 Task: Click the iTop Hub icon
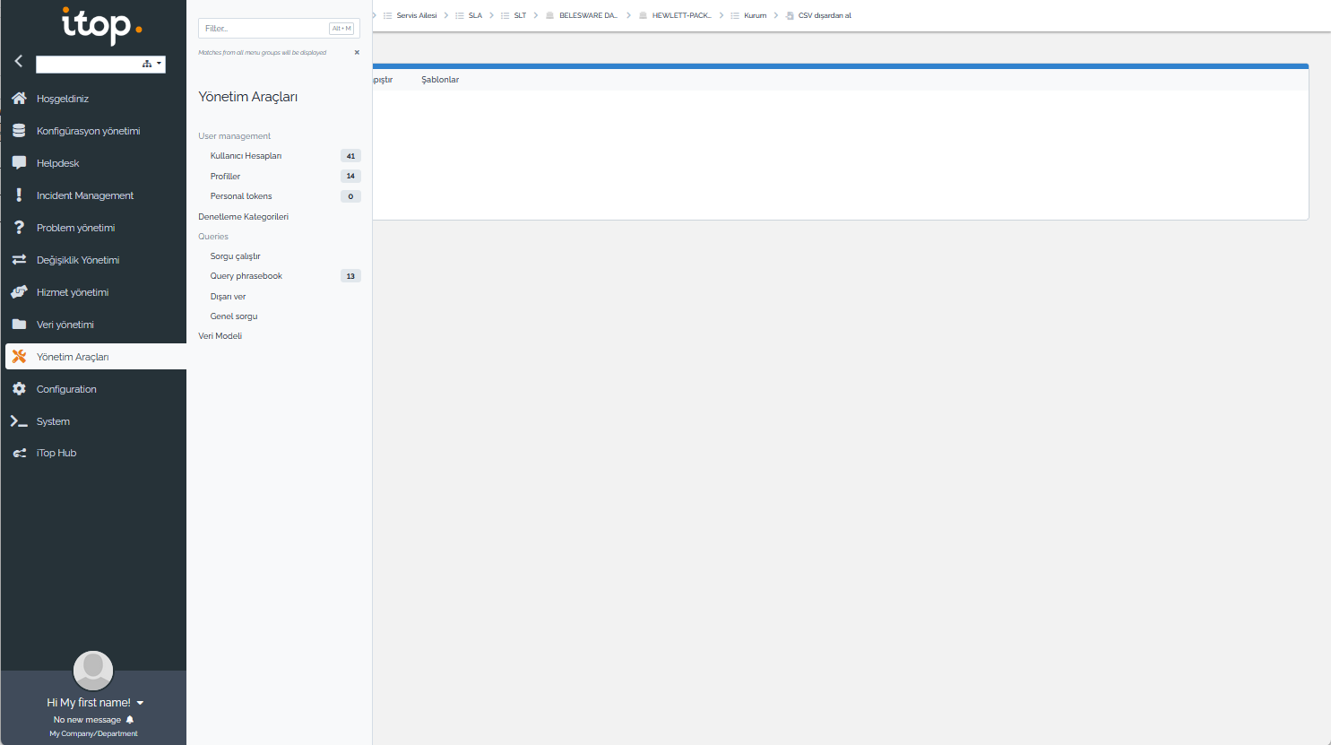click(x=19, y=453)
